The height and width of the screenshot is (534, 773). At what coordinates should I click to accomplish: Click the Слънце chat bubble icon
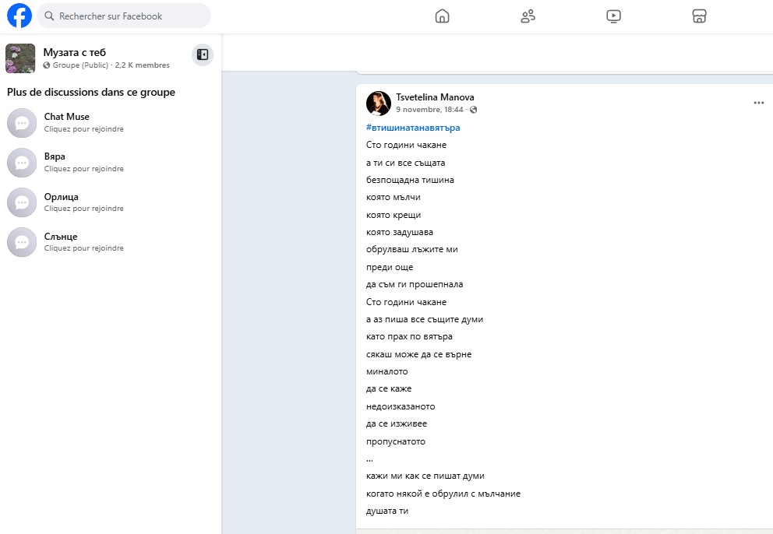point(22,242)
